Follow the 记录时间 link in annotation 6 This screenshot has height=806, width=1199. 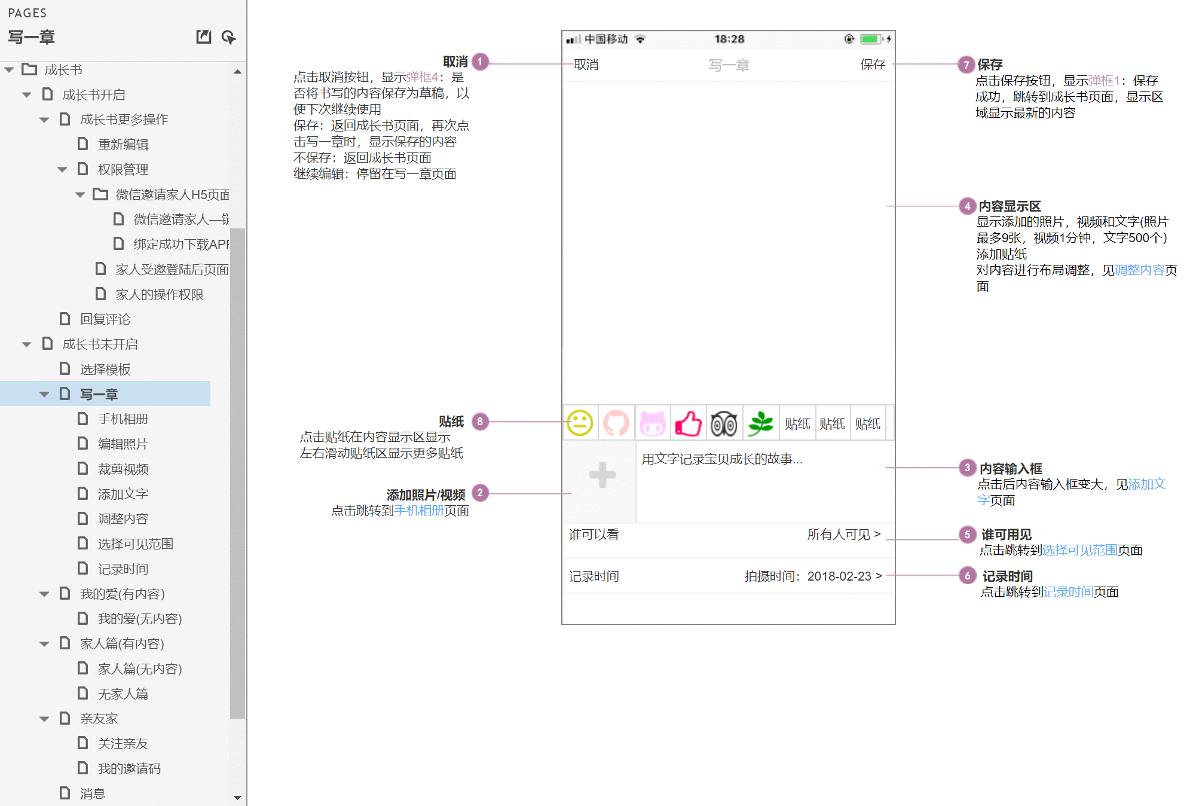coord(1069,592)
